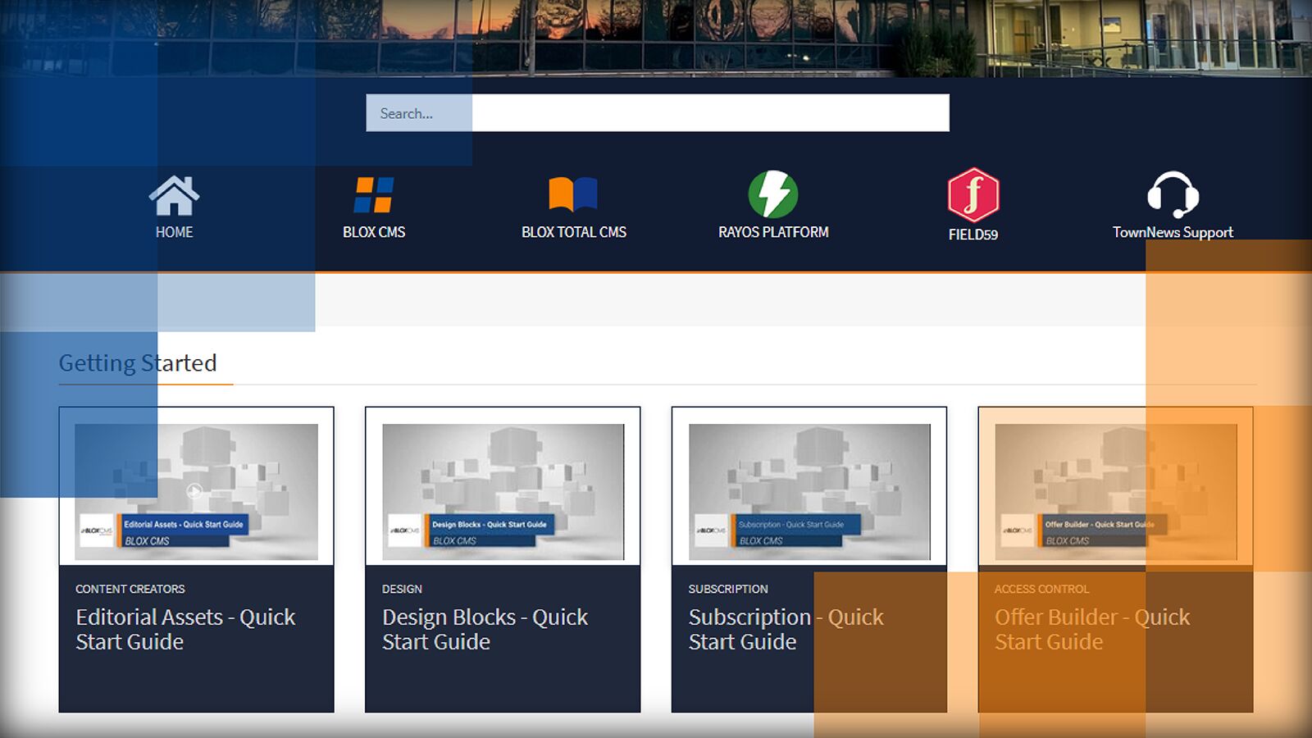Go to BLOX CMS menu label

(x=374, y=232)
